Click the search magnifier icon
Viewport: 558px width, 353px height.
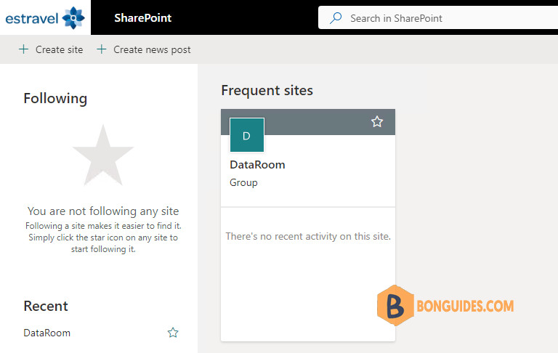coord(335,17)
